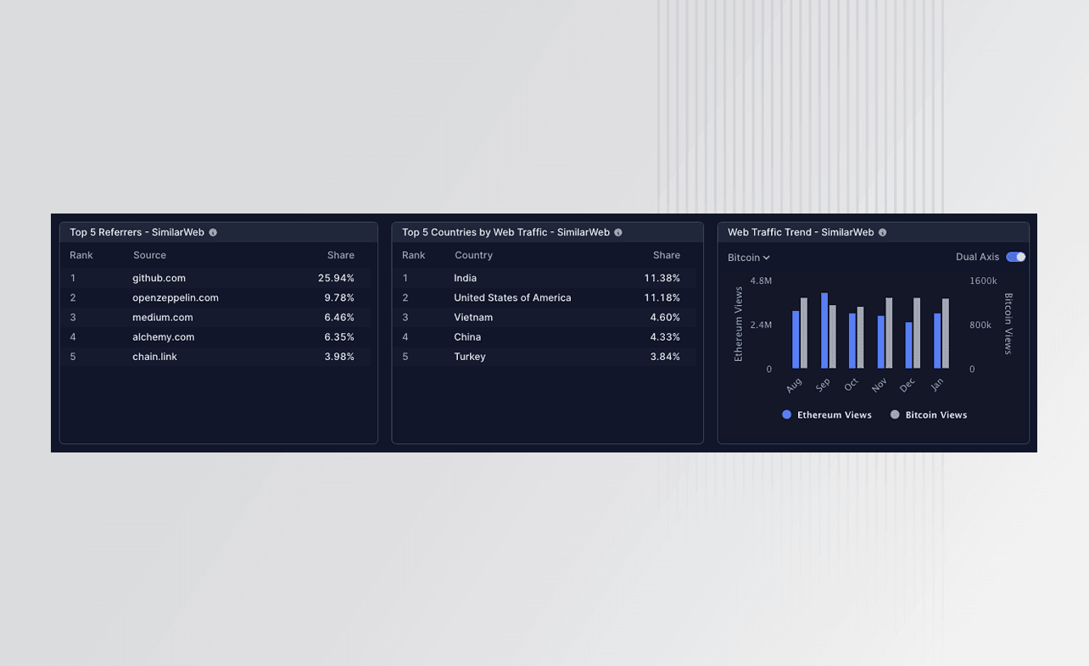The height and width of the screenshot is (666, 1089).
Task: Click Rank header in the Countries table
Action: pos(414,255)
